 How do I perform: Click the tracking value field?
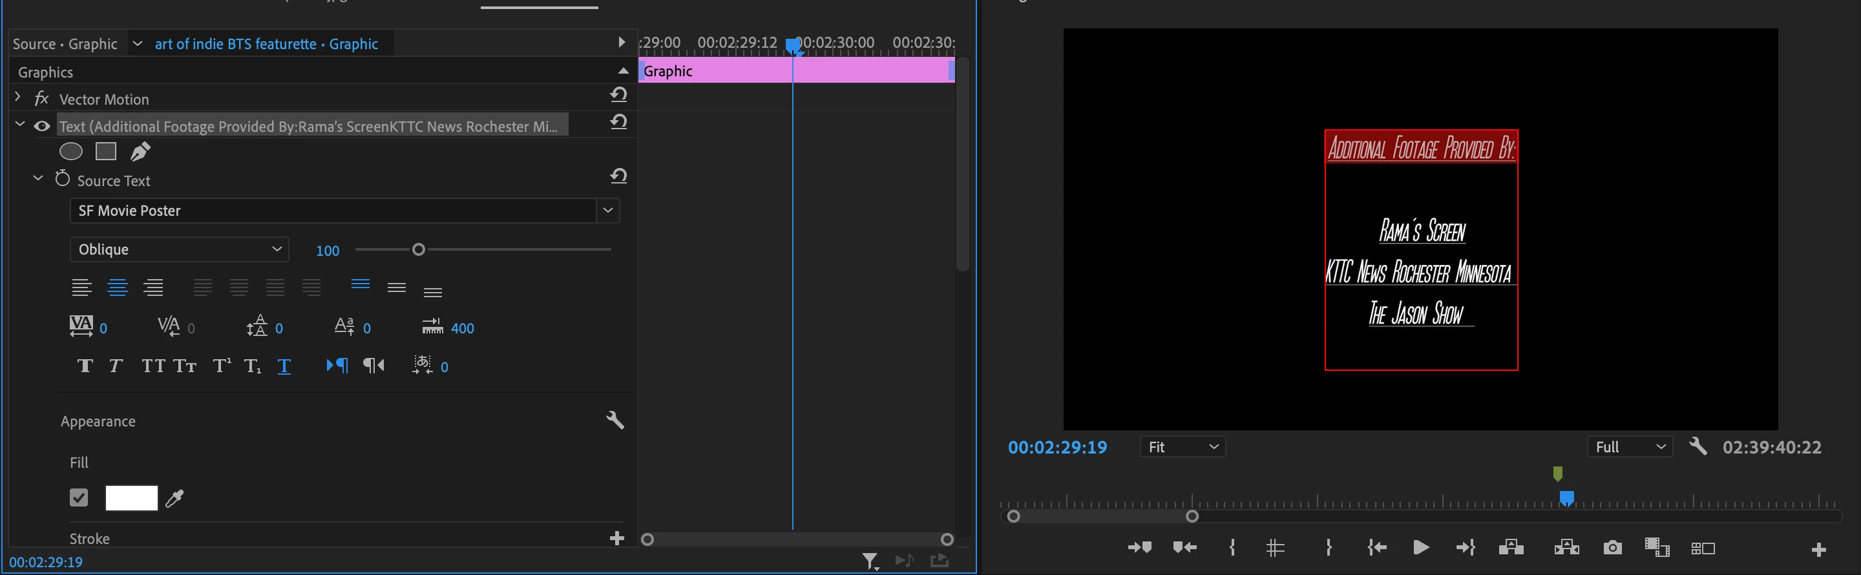pyautogui.click(x=103, y=329)
